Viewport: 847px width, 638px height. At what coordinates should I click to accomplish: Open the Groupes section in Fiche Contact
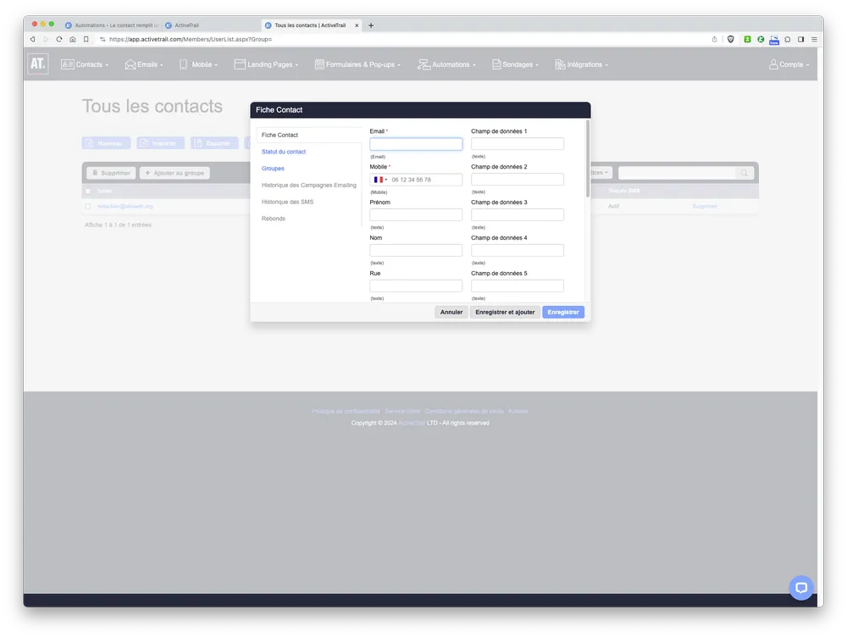click(273, 169)
